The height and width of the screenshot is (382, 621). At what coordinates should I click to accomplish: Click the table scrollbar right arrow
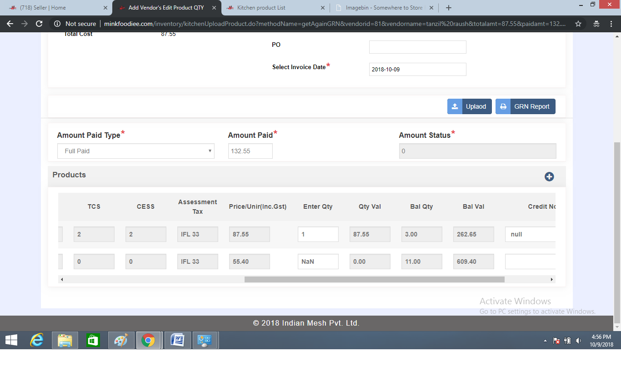(552, 279)
